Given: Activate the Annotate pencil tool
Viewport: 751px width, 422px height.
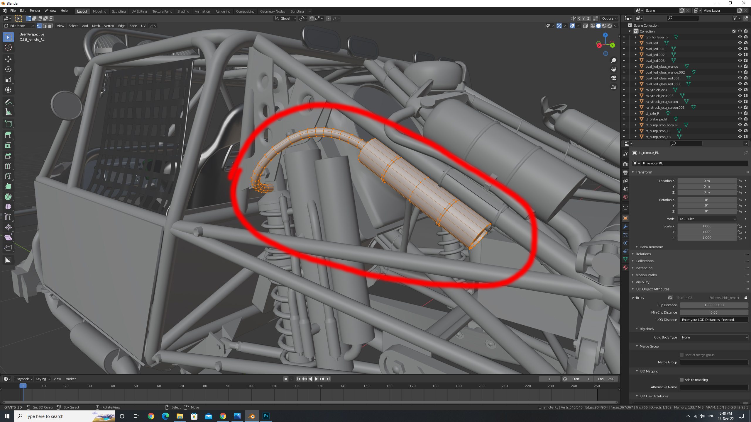Looking at the screenshot, I should pyautogui.click(x=8, y=102).
